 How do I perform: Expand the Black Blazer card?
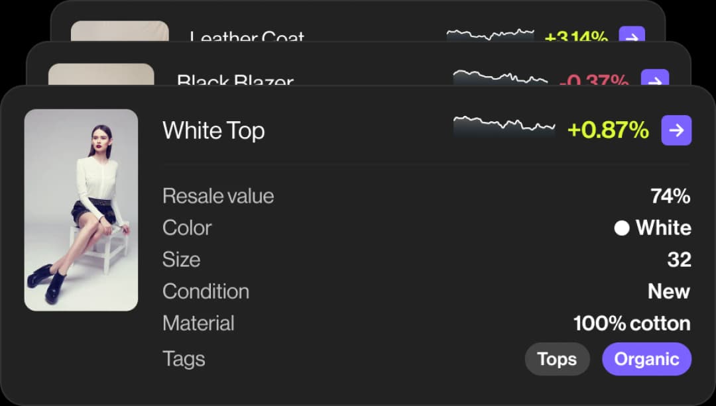(359, 64)
